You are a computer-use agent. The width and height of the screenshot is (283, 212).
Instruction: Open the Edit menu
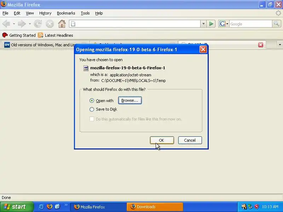pyautogui.click(x=17, y=13)
